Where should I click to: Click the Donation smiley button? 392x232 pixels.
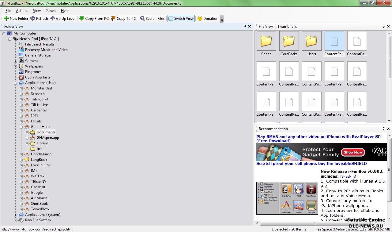(x=208, y=19)
